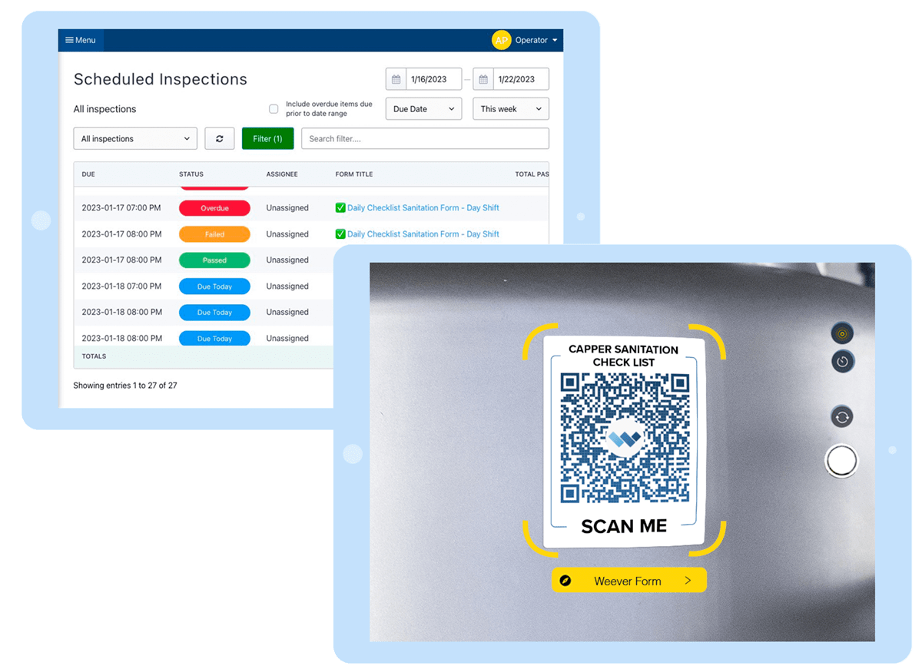Image resolution: width=922 pixels, height=669 pixels.
Task: Click calendar icon beside 1/22/2023 date
Action: point(483,79)
